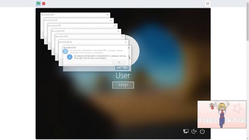Click the 'already running' message in the front dialog
Image resolution: width=249 pixels, height=140 pixels.
click(100, 57)
